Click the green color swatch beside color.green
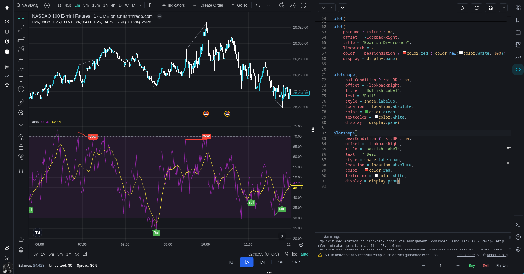Viewport: 524px width, 274px height. pyautogui.click(x=366, y=112)
